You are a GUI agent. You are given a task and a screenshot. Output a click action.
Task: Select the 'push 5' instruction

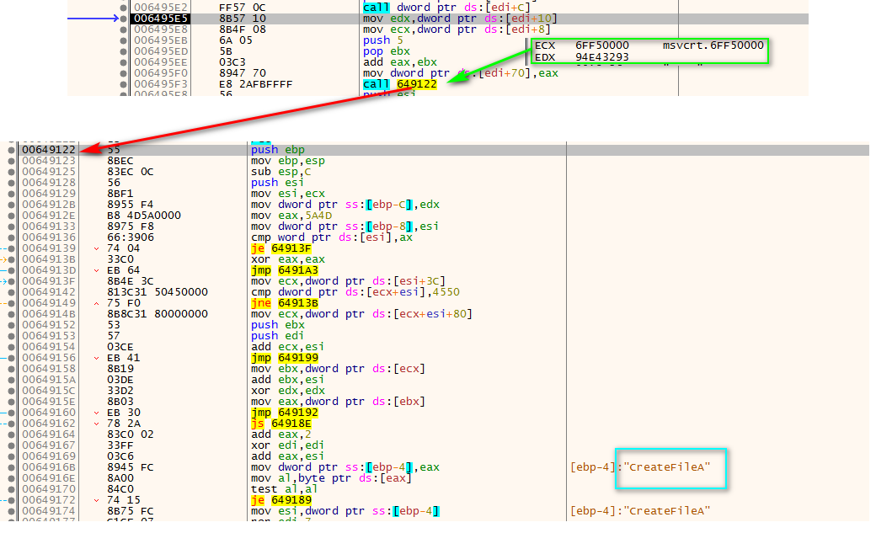pos(382,40)
